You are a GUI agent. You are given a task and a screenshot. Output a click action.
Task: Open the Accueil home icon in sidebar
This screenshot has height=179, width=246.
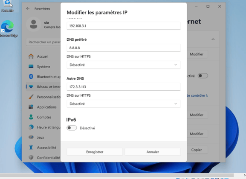click(x=31, y=56)
